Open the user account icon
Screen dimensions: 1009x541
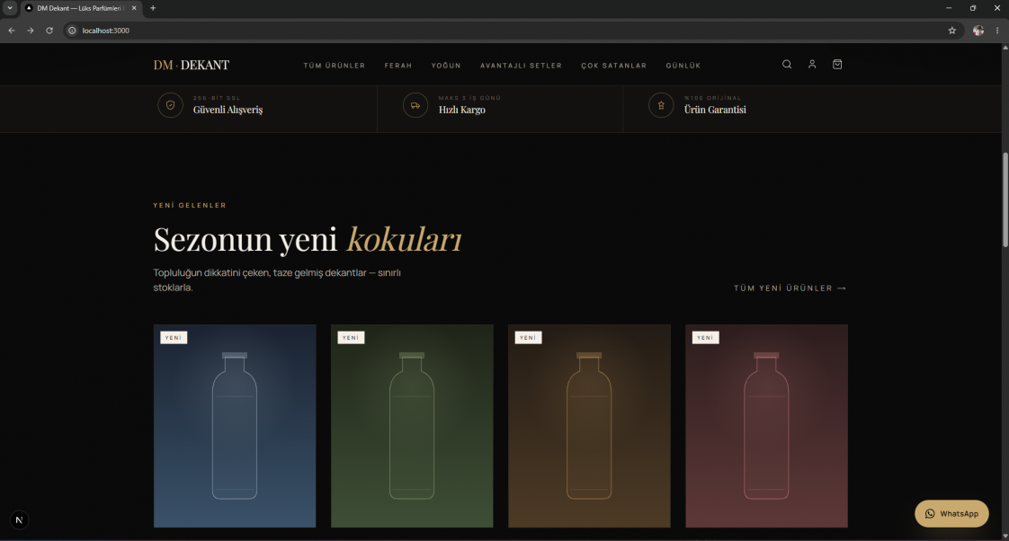click(812, 65)
